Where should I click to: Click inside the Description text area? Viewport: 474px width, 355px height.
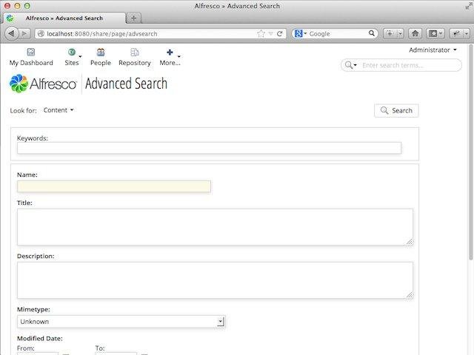coord(215,280)
